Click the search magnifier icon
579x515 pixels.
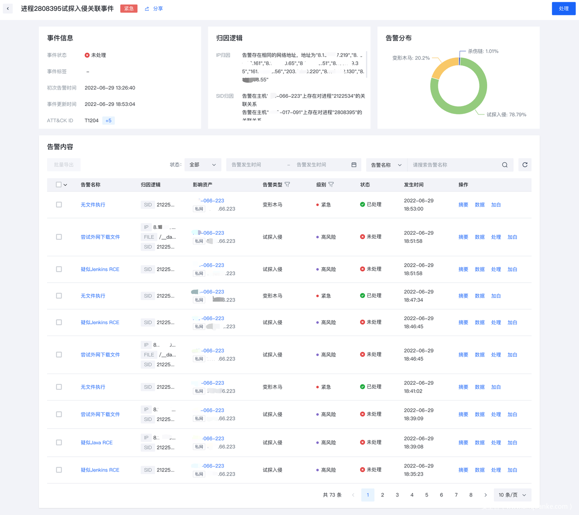[504, 165]
